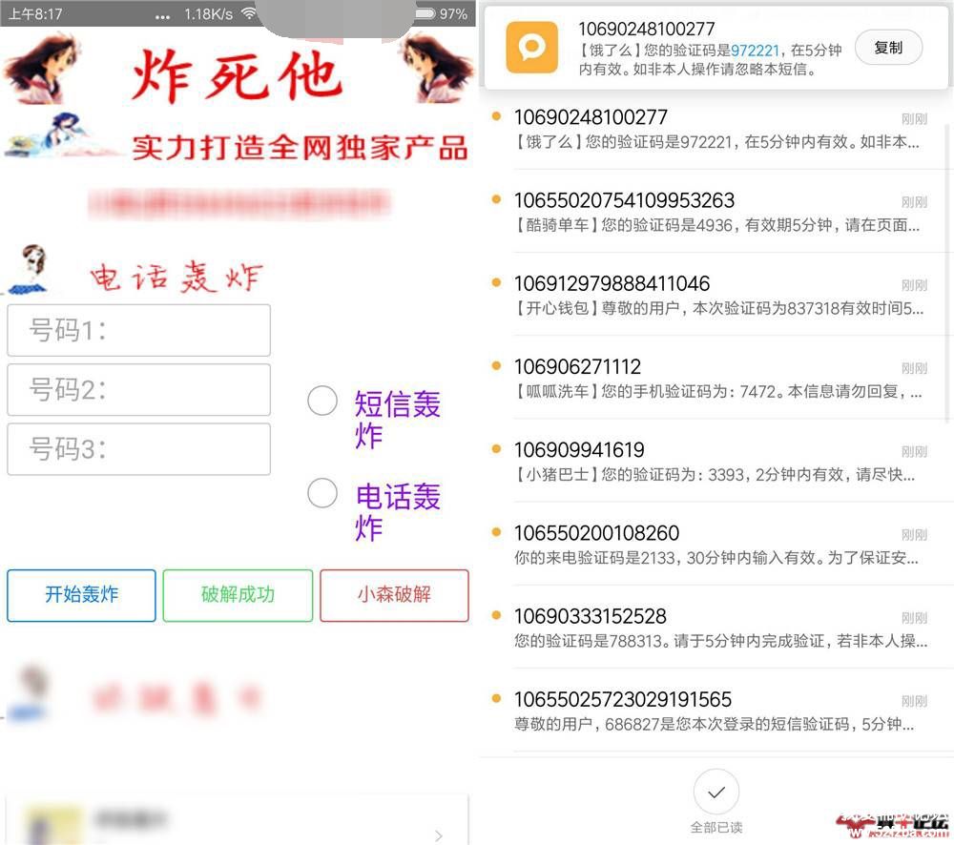The image size is (954, 845).
Task: Tap the 短信轰炸 purple label text
Action: pyautogui.click(x=397, y=419)
